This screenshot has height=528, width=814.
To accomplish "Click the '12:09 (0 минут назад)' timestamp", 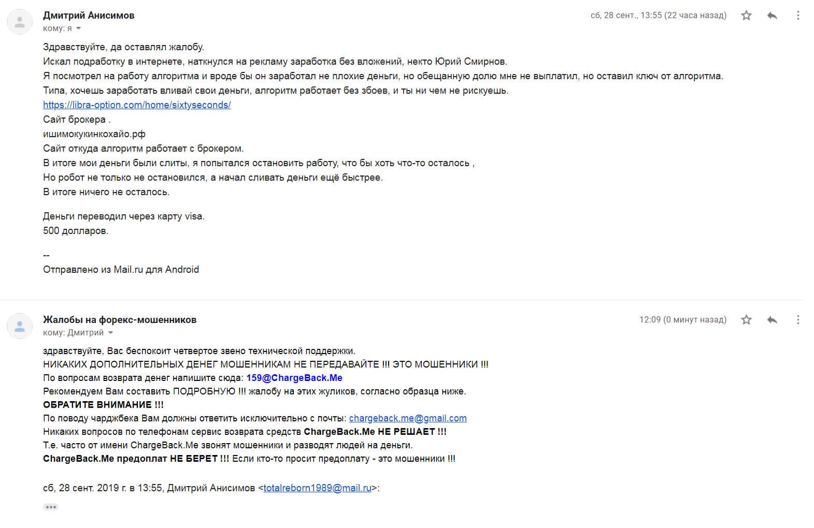I will point(682,320).
